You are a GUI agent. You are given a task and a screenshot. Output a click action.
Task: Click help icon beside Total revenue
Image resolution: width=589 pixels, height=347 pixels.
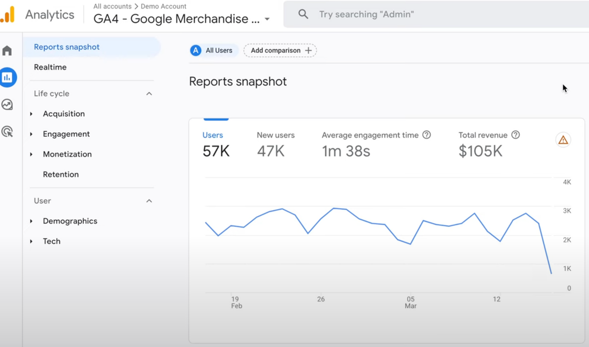pos(516,135)
